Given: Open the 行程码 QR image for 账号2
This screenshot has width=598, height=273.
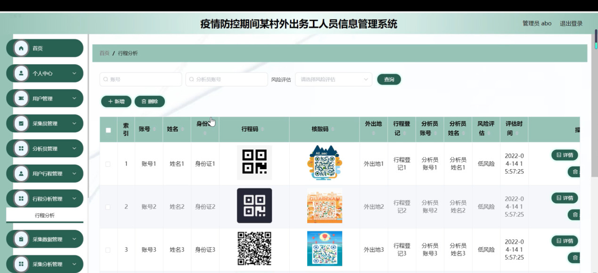Looking at the screenshot, I should click(254, 206).
